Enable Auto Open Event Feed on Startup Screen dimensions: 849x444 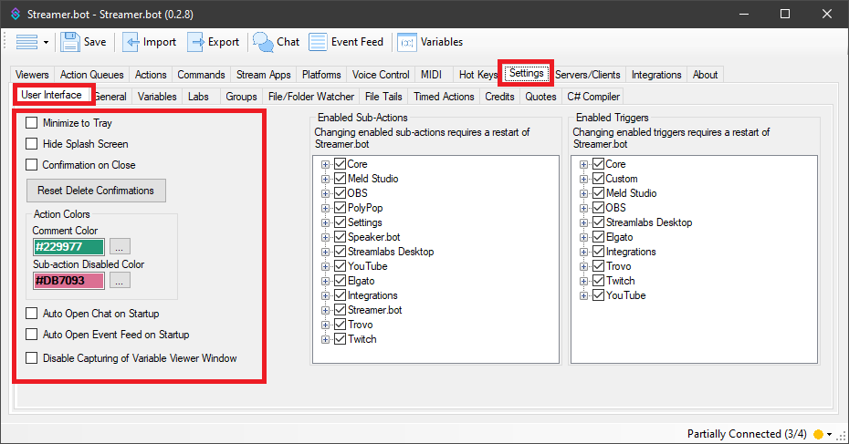pos(31,335)
